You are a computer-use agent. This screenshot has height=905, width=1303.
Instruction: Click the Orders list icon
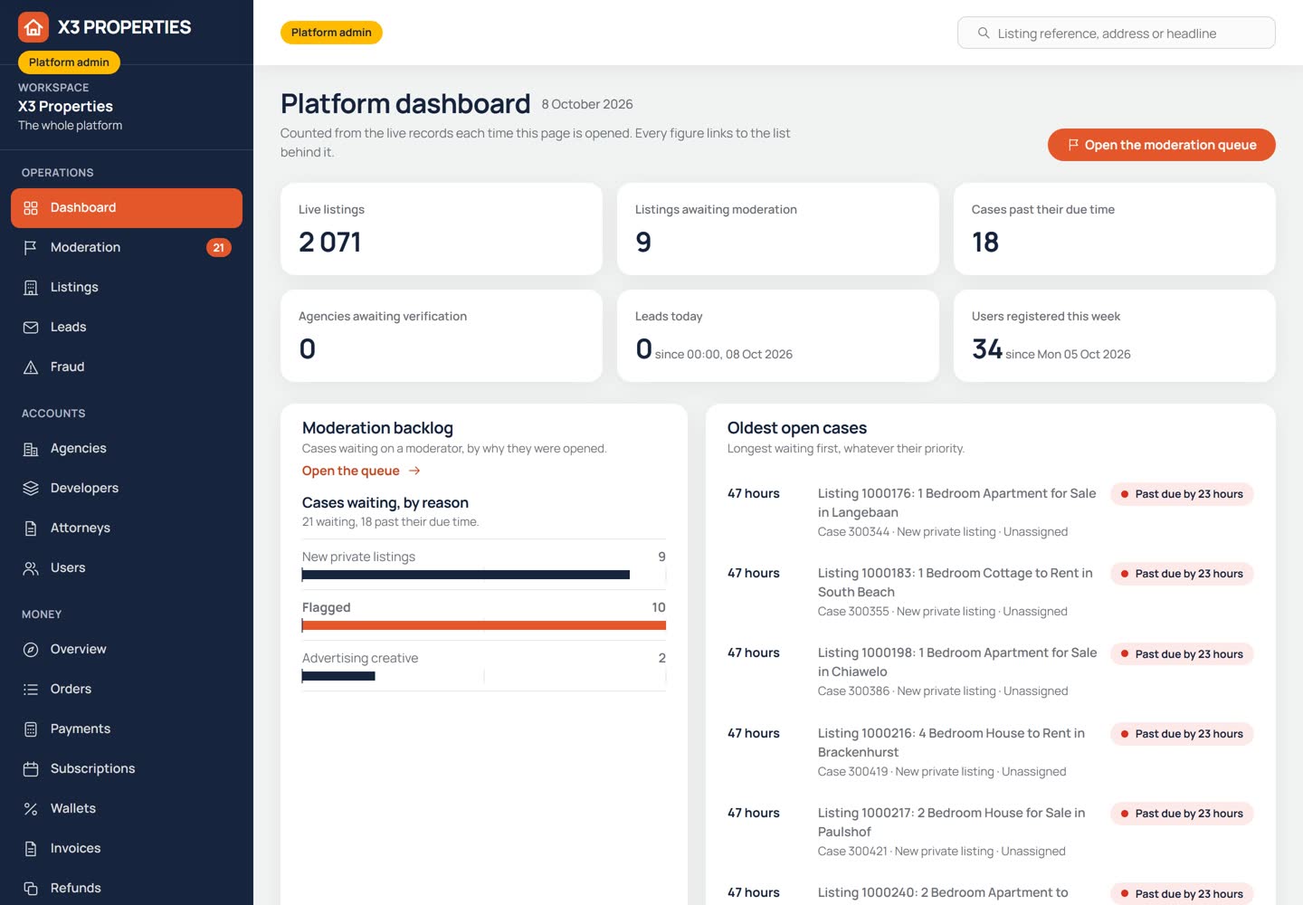[31, 690]
